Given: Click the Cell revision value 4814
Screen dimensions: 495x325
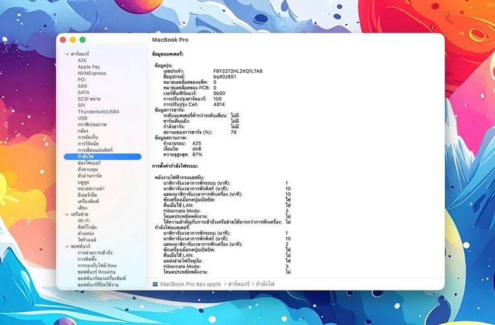Looking at the screenshot, I should (x=218, y=104).
